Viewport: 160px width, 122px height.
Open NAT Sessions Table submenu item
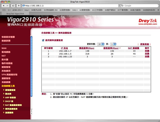tap(13, 105)
